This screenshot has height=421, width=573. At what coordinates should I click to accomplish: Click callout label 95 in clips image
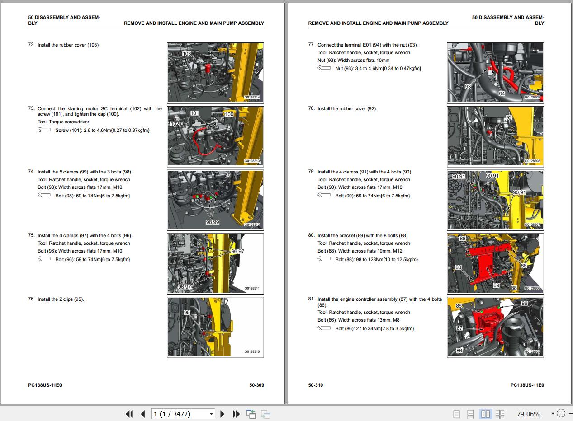tap(187, 313)
